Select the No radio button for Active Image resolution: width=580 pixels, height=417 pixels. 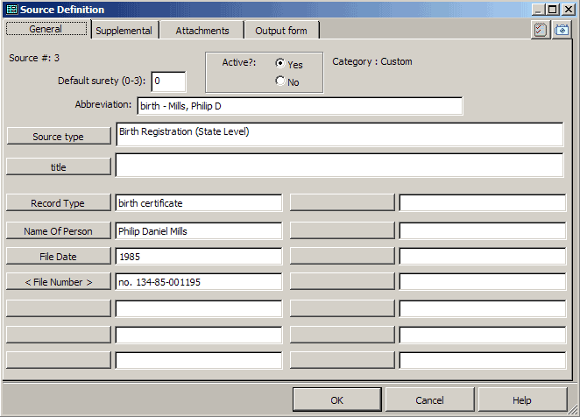coord(280,81)
